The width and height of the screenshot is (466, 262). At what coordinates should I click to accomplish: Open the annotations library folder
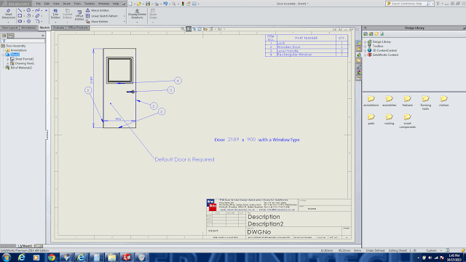[371, 101]
